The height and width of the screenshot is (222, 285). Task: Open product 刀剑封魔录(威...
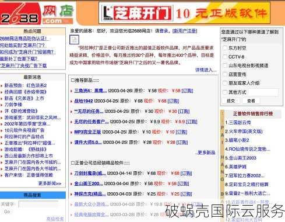click(90, 174)
